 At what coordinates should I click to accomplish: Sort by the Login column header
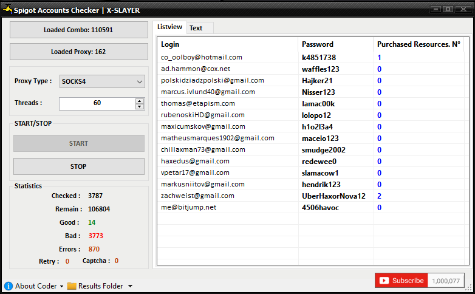tap(228, 44)
